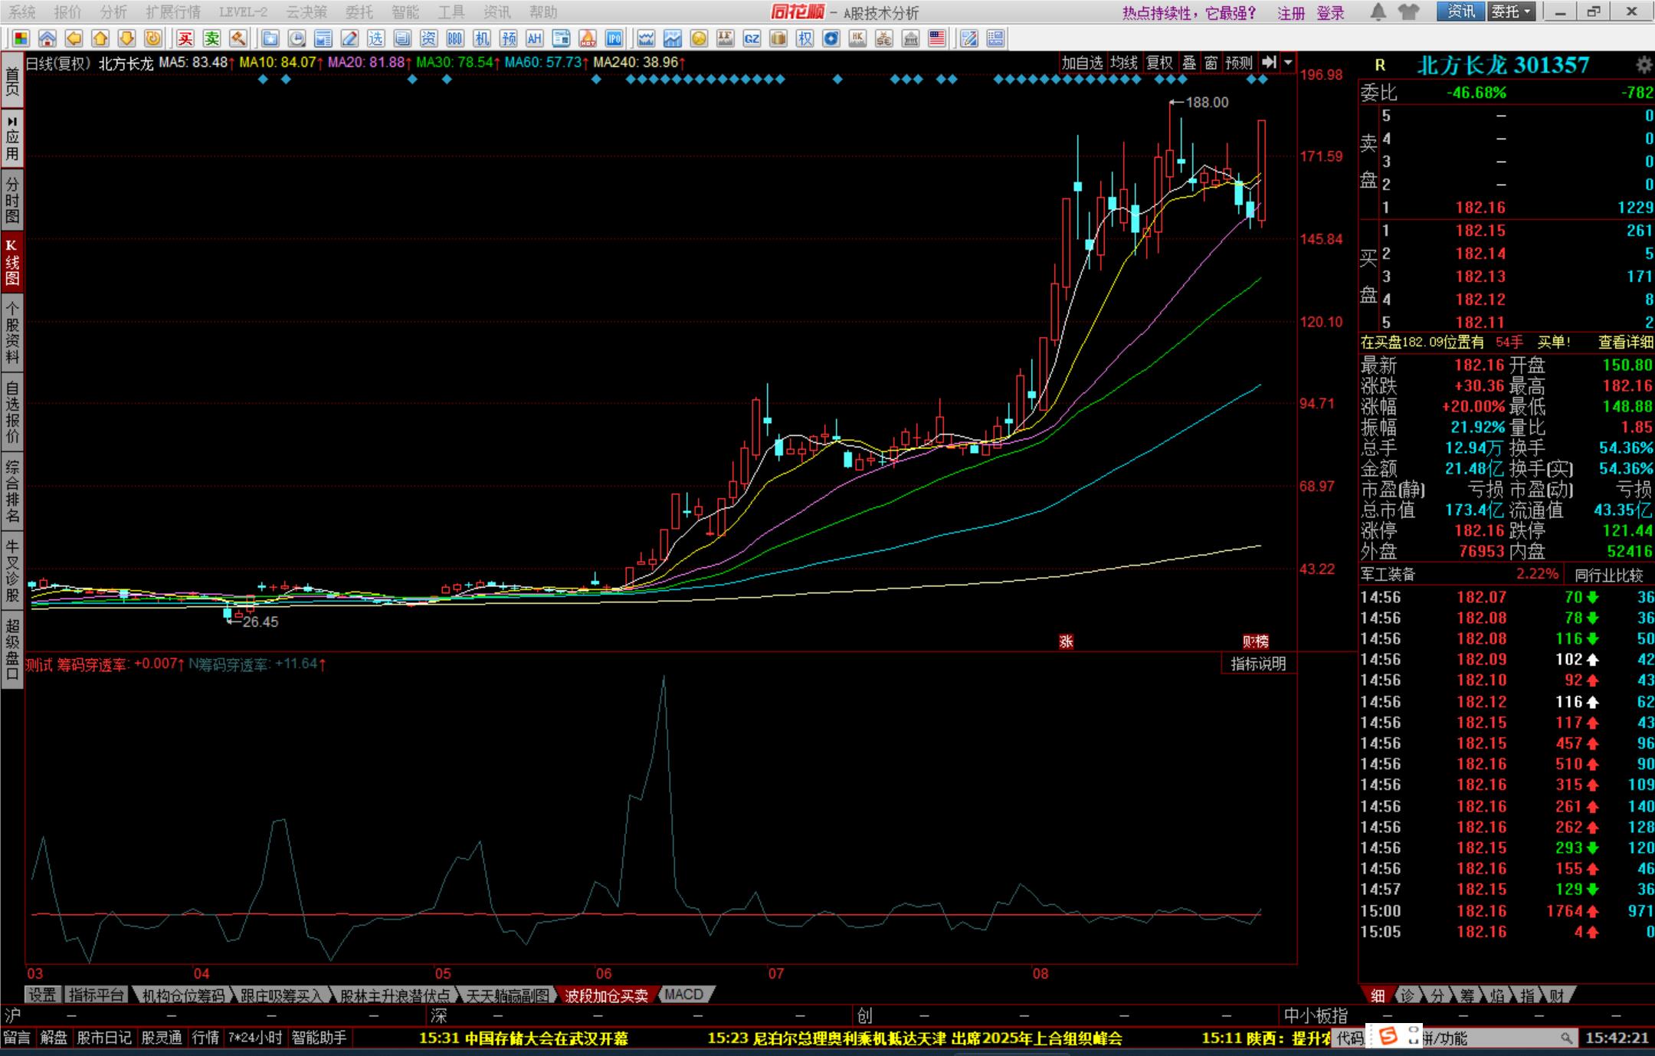The width and height of the screenshot is (1655, 1056).
Task: Expand chart with the arrow-to-bar button
Action: point(1270,63)
